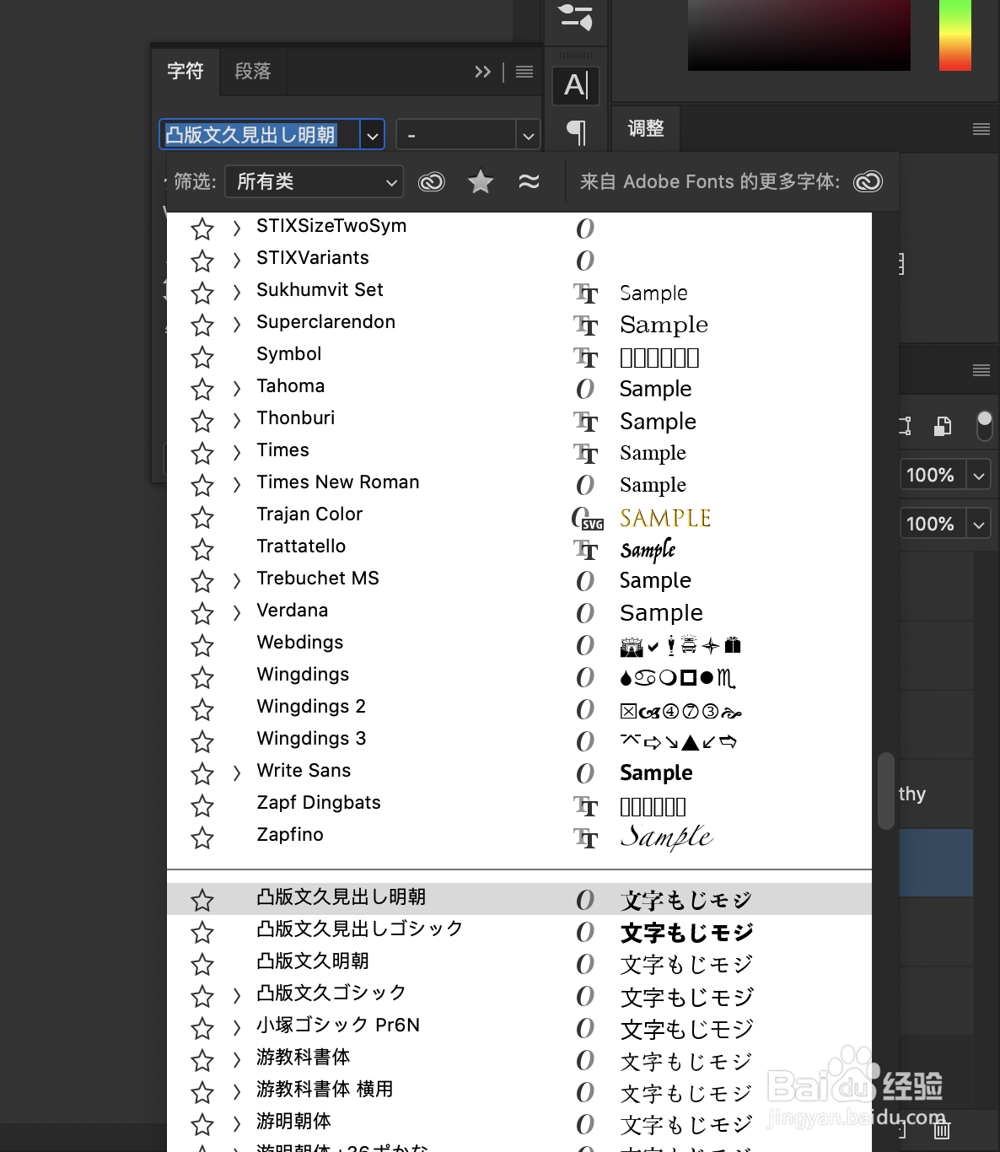Select the Symbol font

289,354
